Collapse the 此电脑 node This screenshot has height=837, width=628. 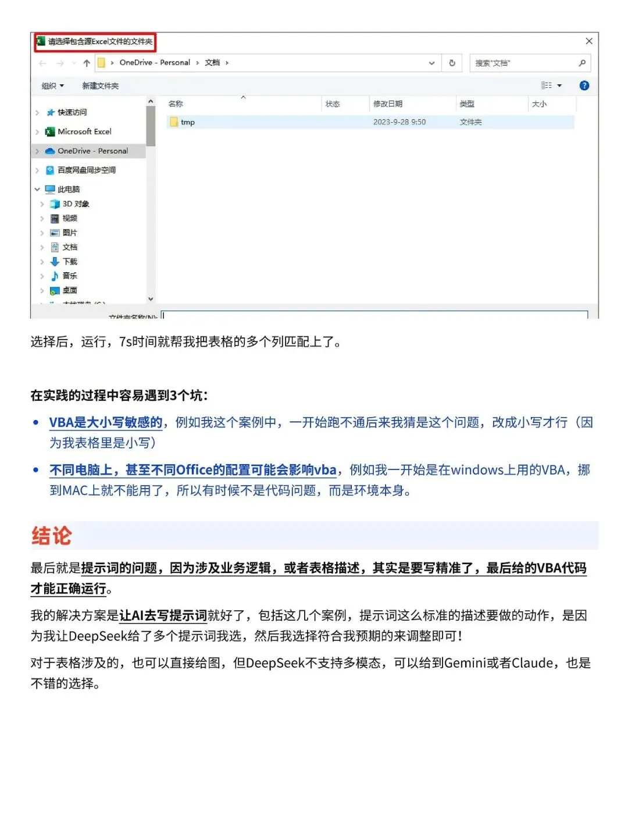click(x=37, y=189)
